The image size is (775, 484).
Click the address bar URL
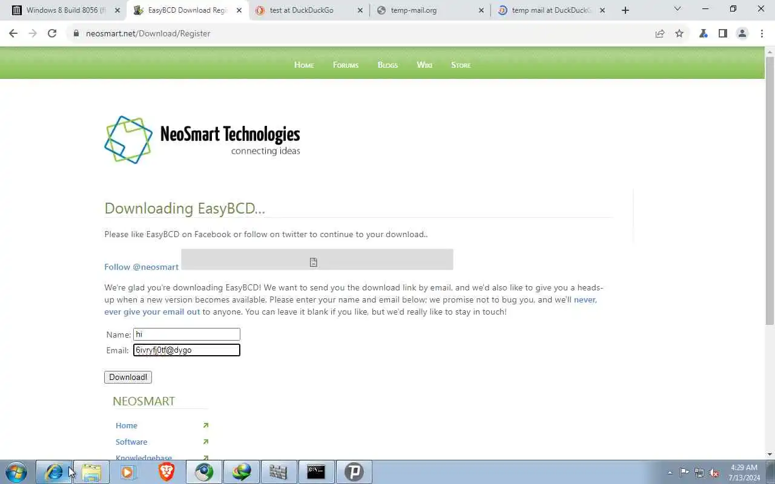click(x=148, y=33)
